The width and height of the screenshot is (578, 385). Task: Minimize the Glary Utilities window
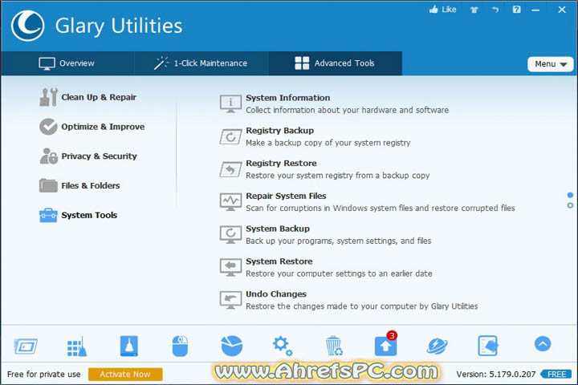[x=535, y=10]
